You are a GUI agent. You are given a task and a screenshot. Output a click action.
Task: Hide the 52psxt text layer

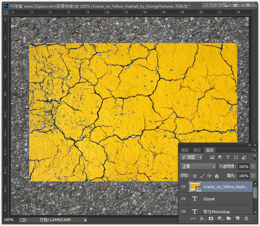point(183,199)
